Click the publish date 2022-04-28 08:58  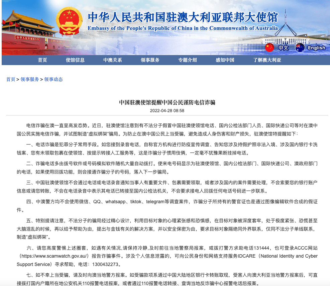coord(167,111)
